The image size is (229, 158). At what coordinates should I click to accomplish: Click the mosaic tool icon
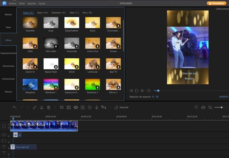[x=76, y=107]
